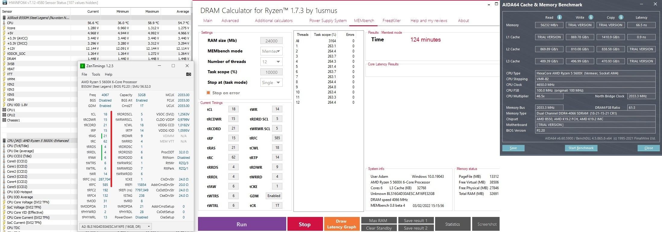The width and height of the screenshot is (662, 232).
Task: Click the ZenTimings green app icon
Action: pos(82,66)
